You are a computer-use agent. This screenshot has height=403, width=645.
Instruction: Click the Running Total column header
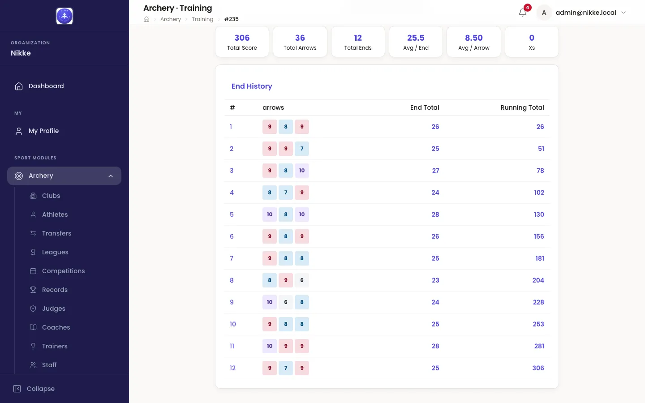pos(522,107)
